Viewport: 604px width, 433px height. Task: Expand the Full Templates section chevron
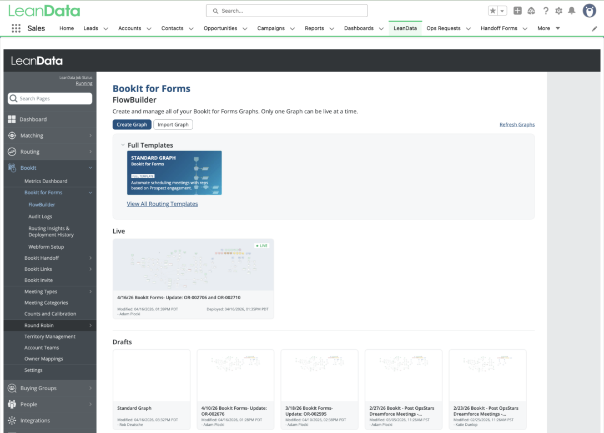[123, 145]
